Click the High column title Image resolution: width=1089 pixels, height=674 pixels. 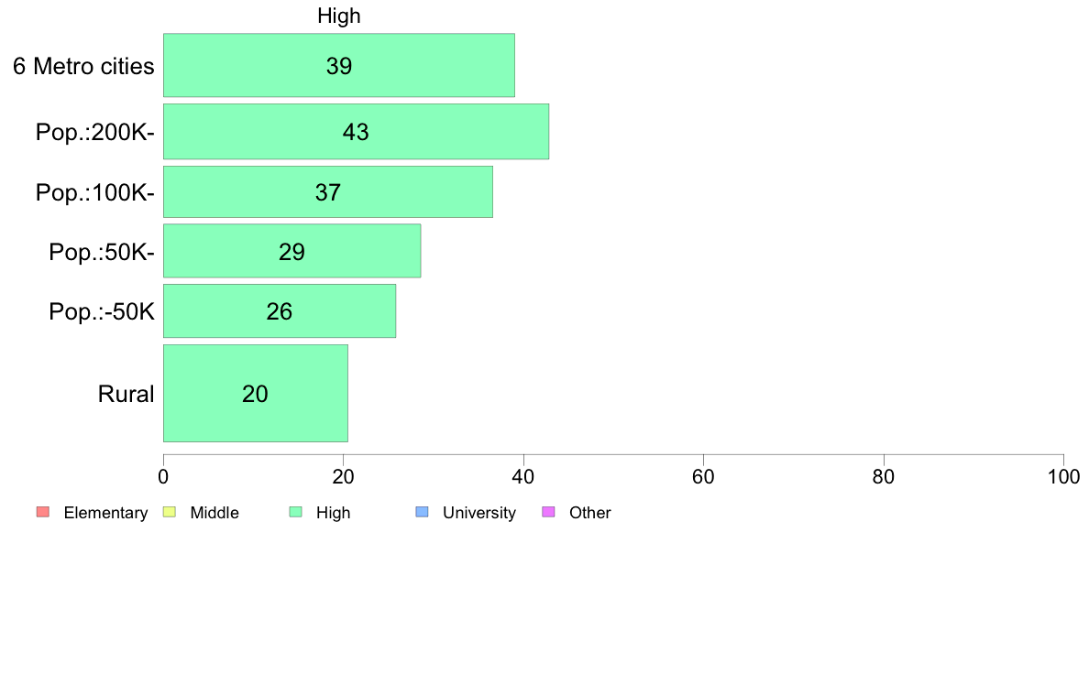click(339, 16)
